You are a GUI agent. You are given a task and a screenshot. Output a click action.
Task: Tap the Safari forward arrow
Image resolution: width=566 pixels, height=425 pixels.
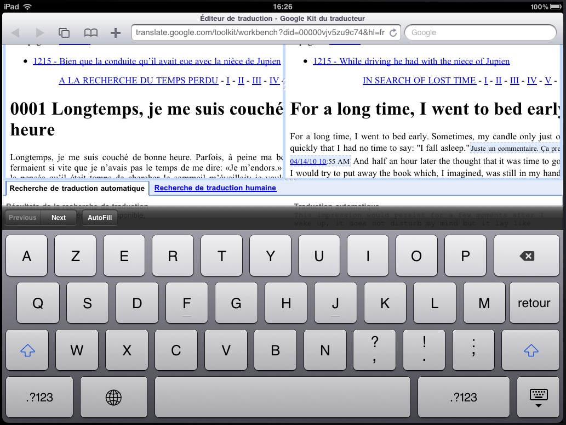pos(39,33)
